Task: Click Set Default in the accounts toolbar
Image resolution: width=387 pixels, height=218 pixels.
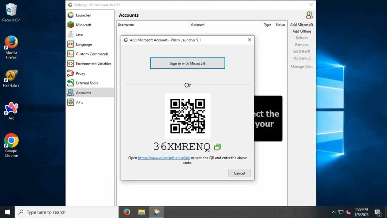Action: point(301,51)
